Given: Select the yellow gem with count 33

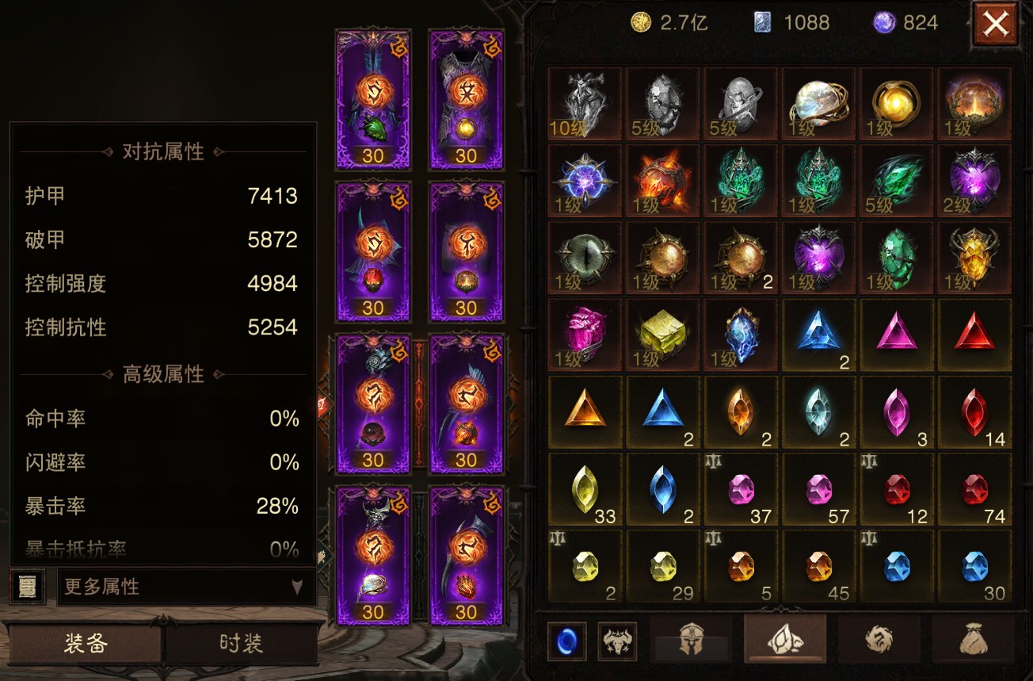Looking at the screenshot, I should pyautogui.click(x=585, y=490).
